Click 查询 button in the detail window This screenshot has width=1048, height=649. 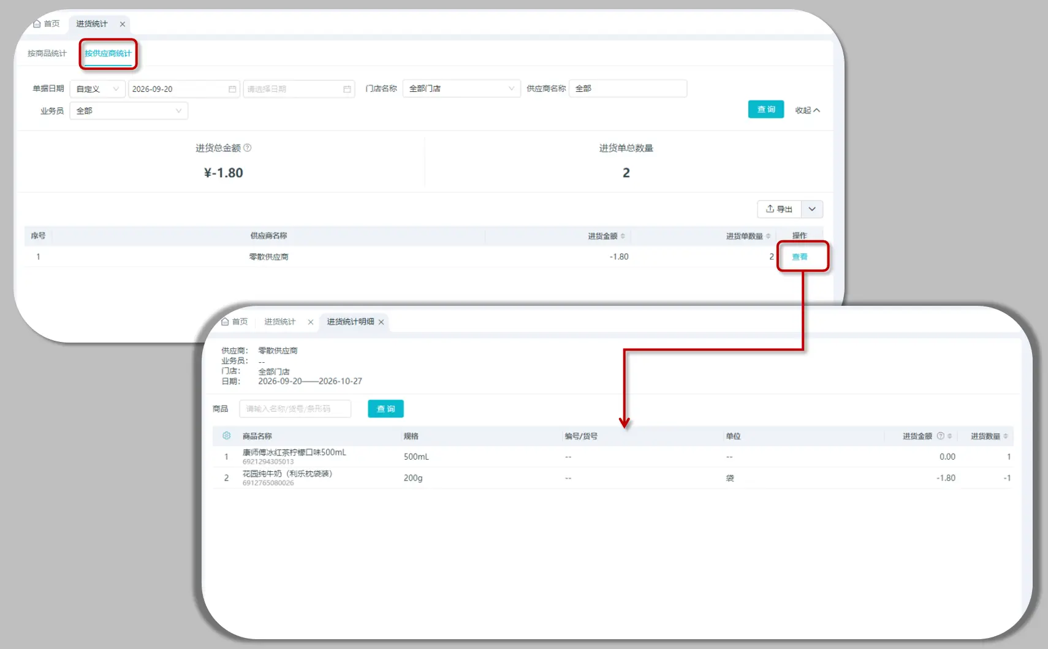(385, 409)
